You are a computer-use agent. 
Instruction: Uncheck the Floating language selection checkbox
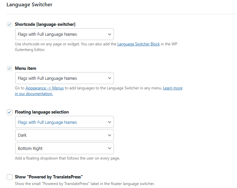click(x=10, y=112)
